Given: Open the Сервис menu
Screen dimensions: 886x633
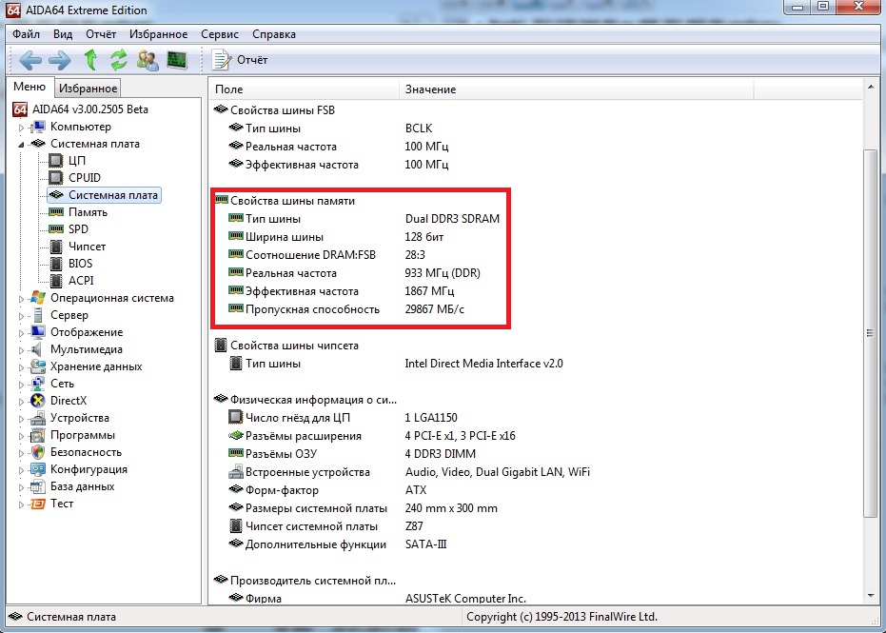Looking at the screenshot, I should click(220, 34).
